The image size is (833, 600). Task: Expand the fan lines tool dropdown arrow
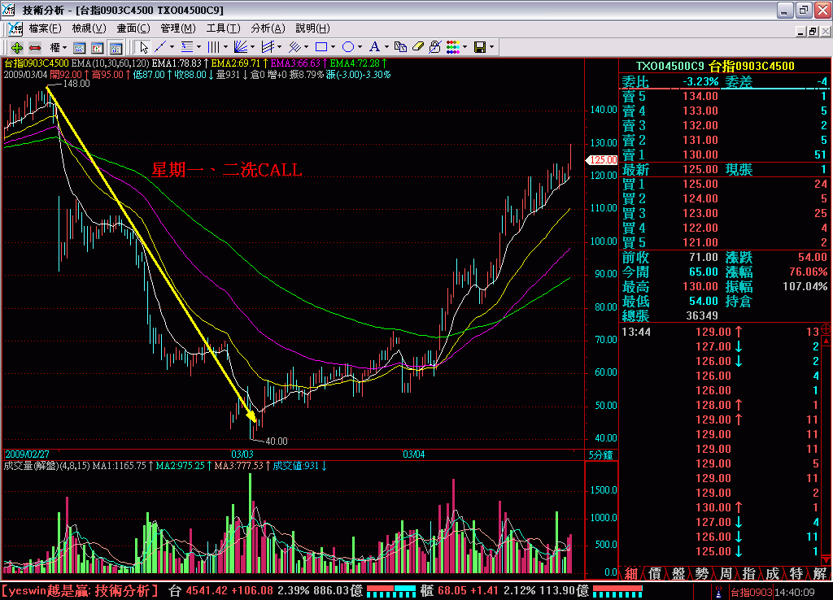[x=252, y=47]
